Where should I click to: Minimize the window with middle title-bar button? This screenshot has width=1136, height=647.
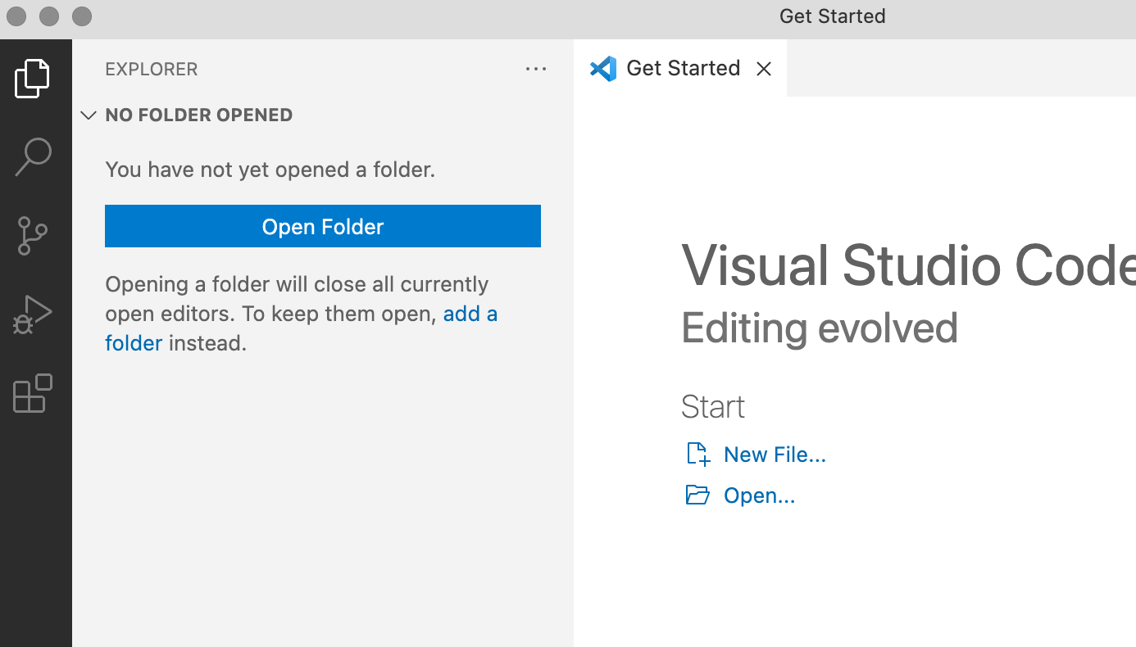click(49, 16)
